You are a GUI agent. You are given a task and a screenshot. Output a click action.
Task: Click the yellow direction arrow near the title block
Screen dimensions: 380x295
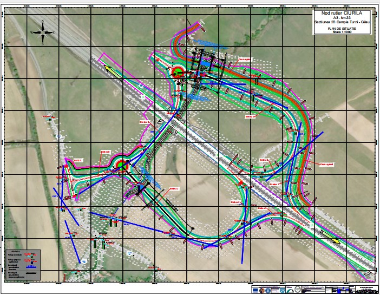click(x=330, y=237)
